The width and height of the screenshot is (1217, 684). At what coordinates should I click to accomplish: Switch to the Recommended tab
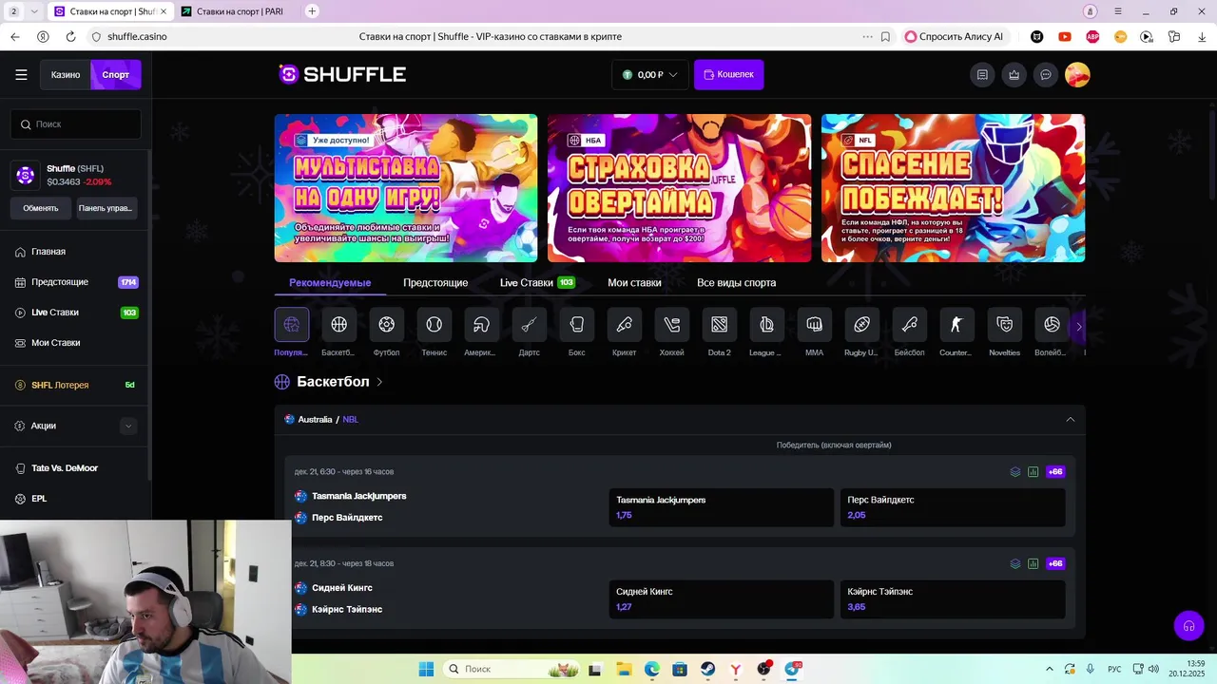click(330, 283)
